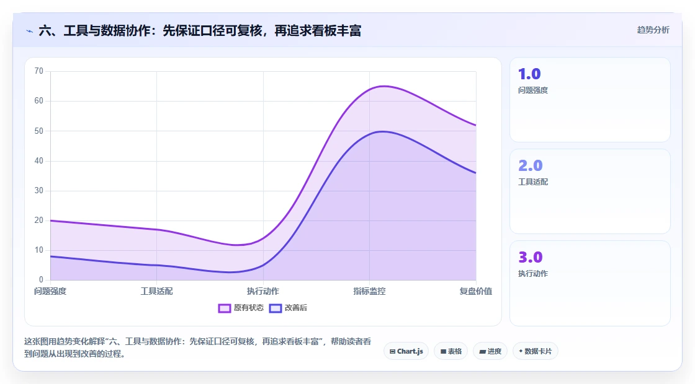Toggle the 改善后 legend entry
The height and width of the screenshot is (384, 695).
coord(288,308)
